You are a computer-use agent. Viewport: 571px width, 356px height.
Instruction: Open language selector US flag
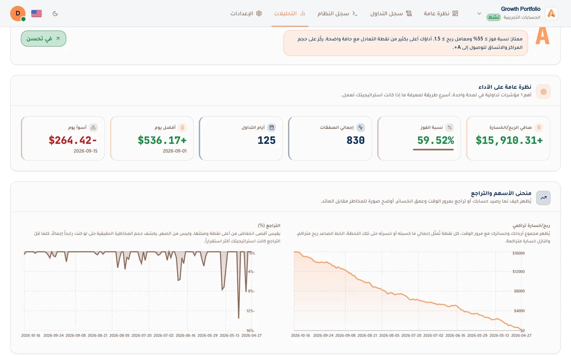click(x=36, y=14)
